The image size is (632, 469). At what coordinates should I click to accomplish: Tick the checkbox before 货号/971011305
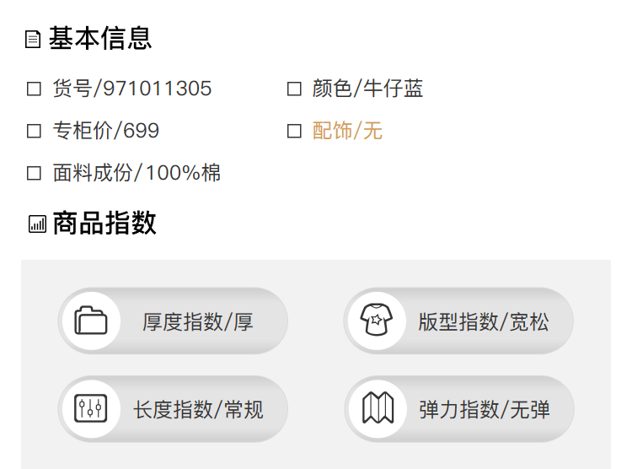[35, 89]
